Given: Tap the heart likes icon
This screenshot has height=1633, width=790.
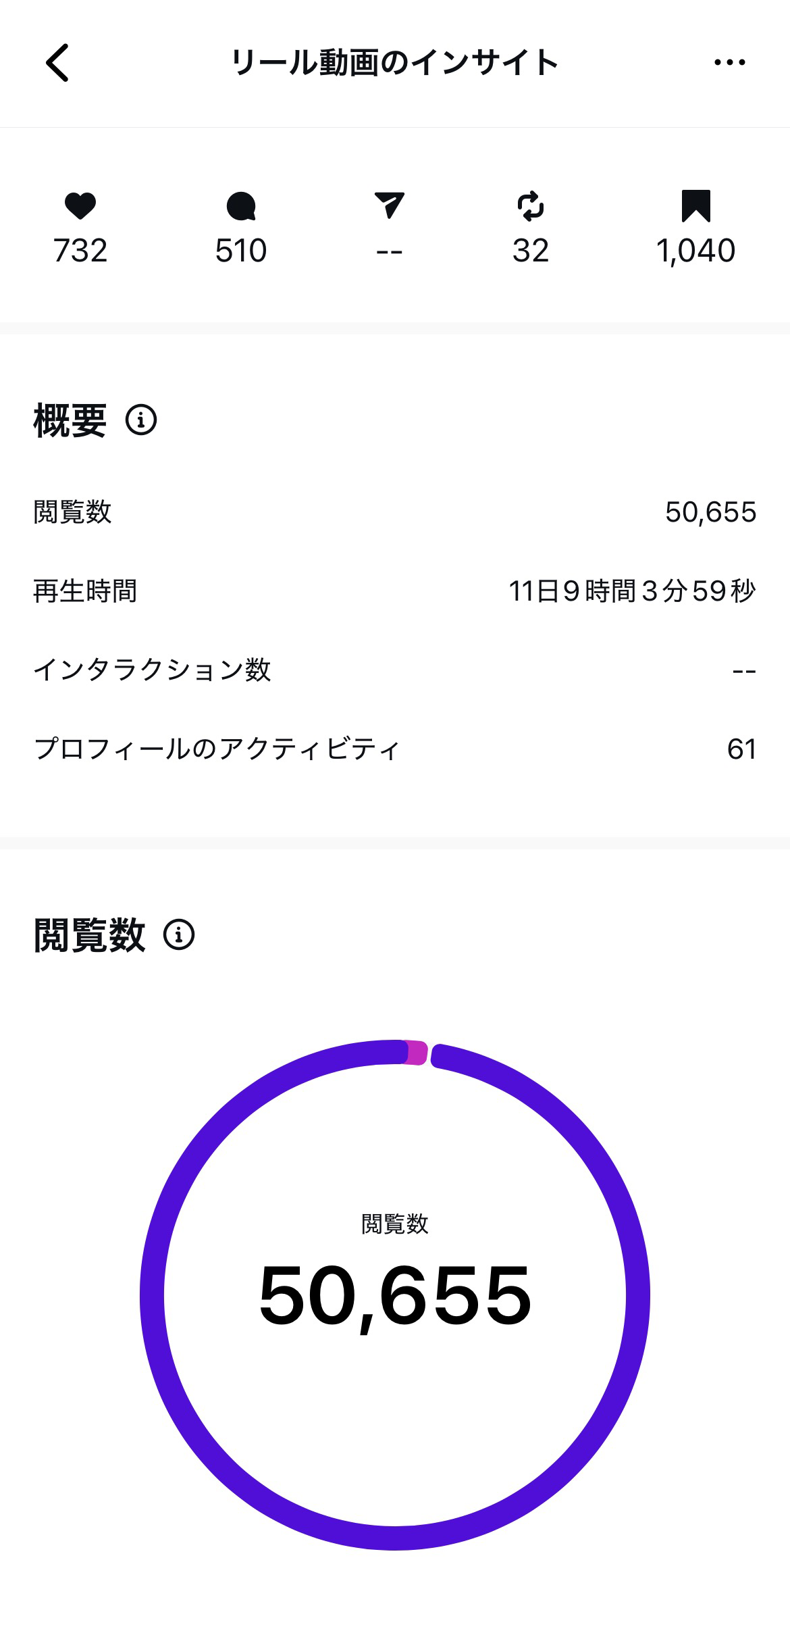Looking at the screenshot, I should (x=80, y=206).
